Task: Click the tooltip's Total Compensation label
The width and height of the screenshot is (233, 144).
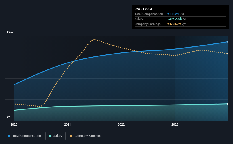Action: click(x=149, y=14)
